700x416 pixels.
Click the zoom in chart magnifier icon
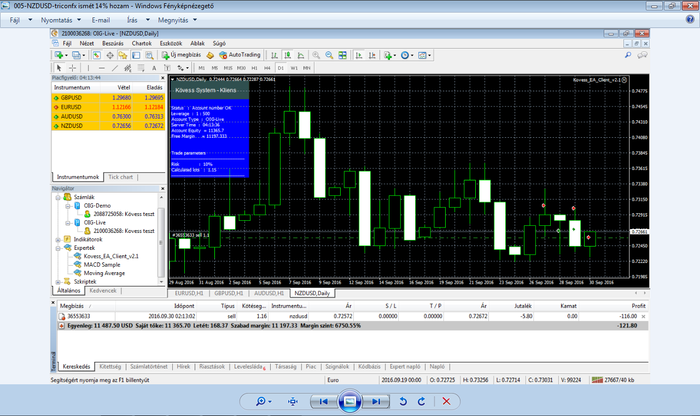click(316, 55)
